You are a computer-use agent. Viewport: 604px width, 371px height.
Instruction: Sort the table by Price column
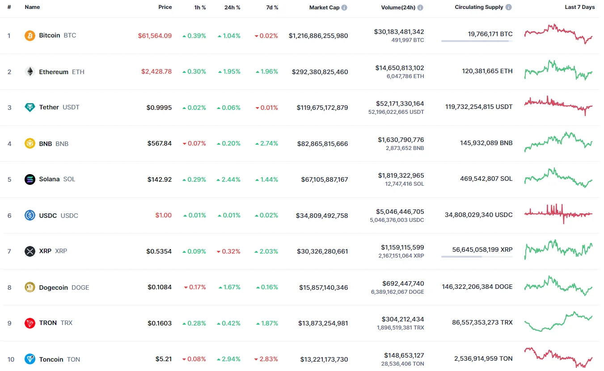165,8
